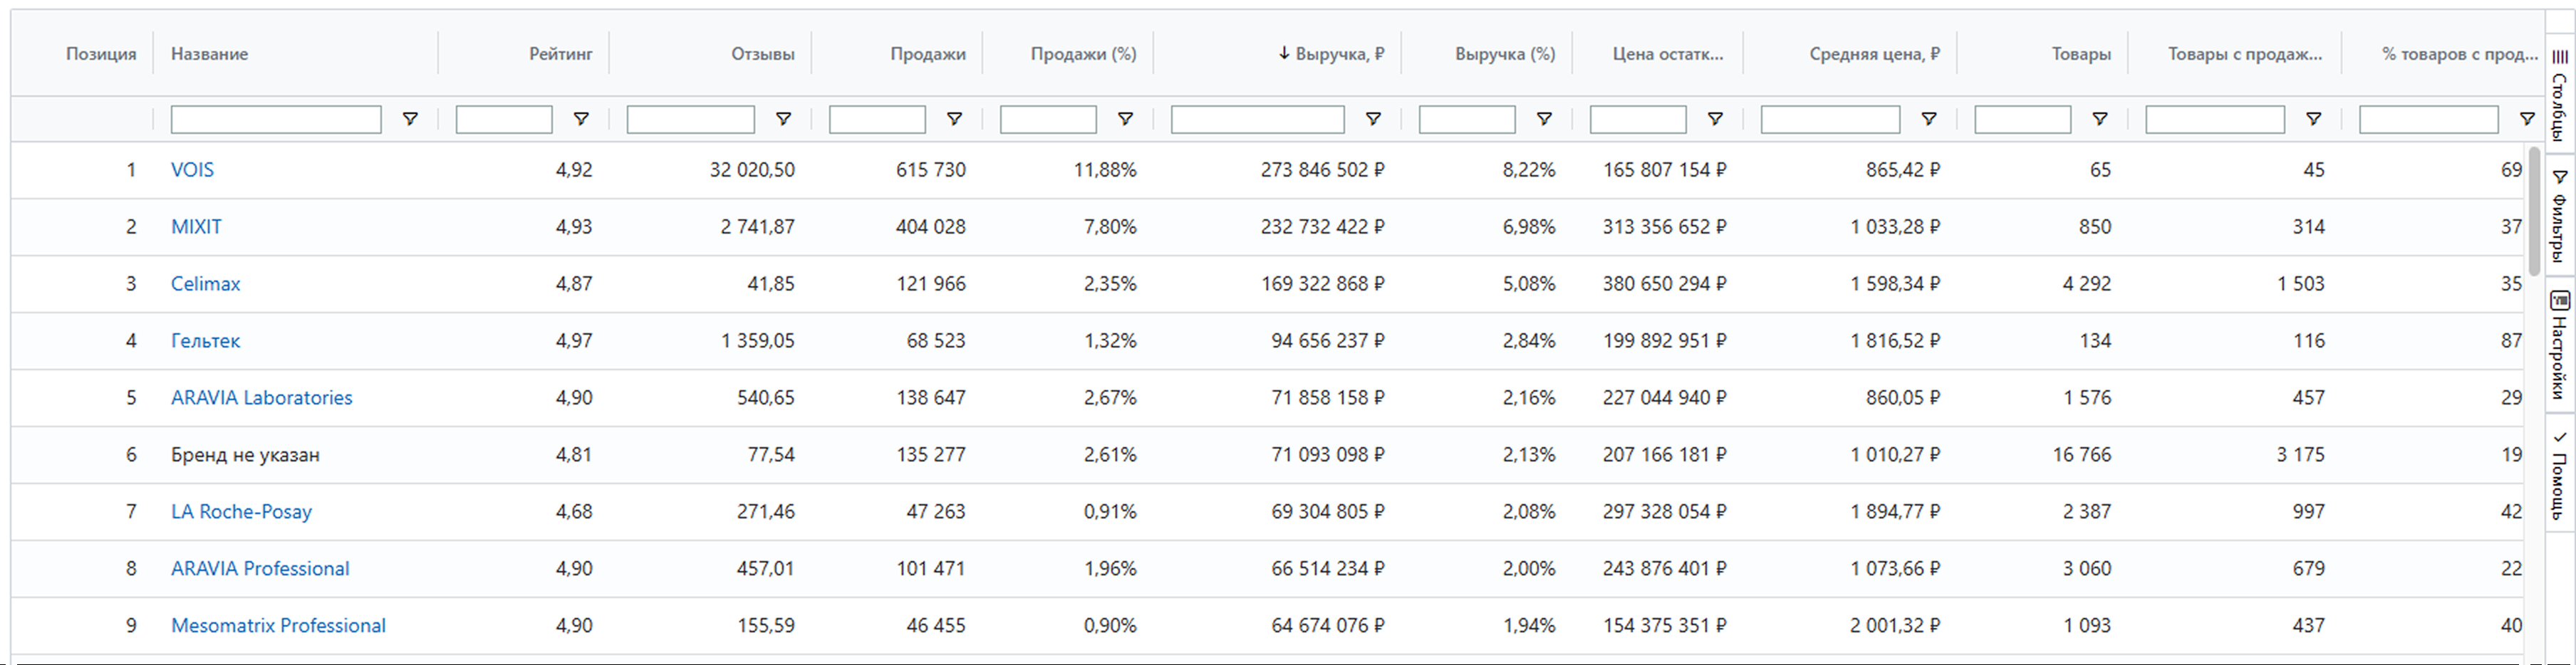Open the Mesomatrix Professional brand link
The width and height of the screenshot is (2576, 665).
(278, 626)
